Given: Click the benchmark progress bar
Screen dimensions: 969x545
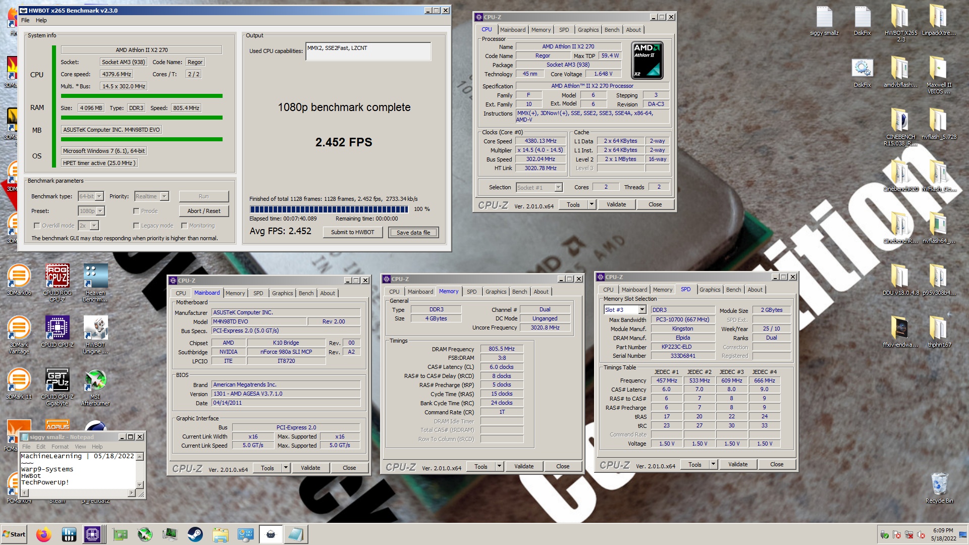Looking at the screenshot, I should pos(329,209).
